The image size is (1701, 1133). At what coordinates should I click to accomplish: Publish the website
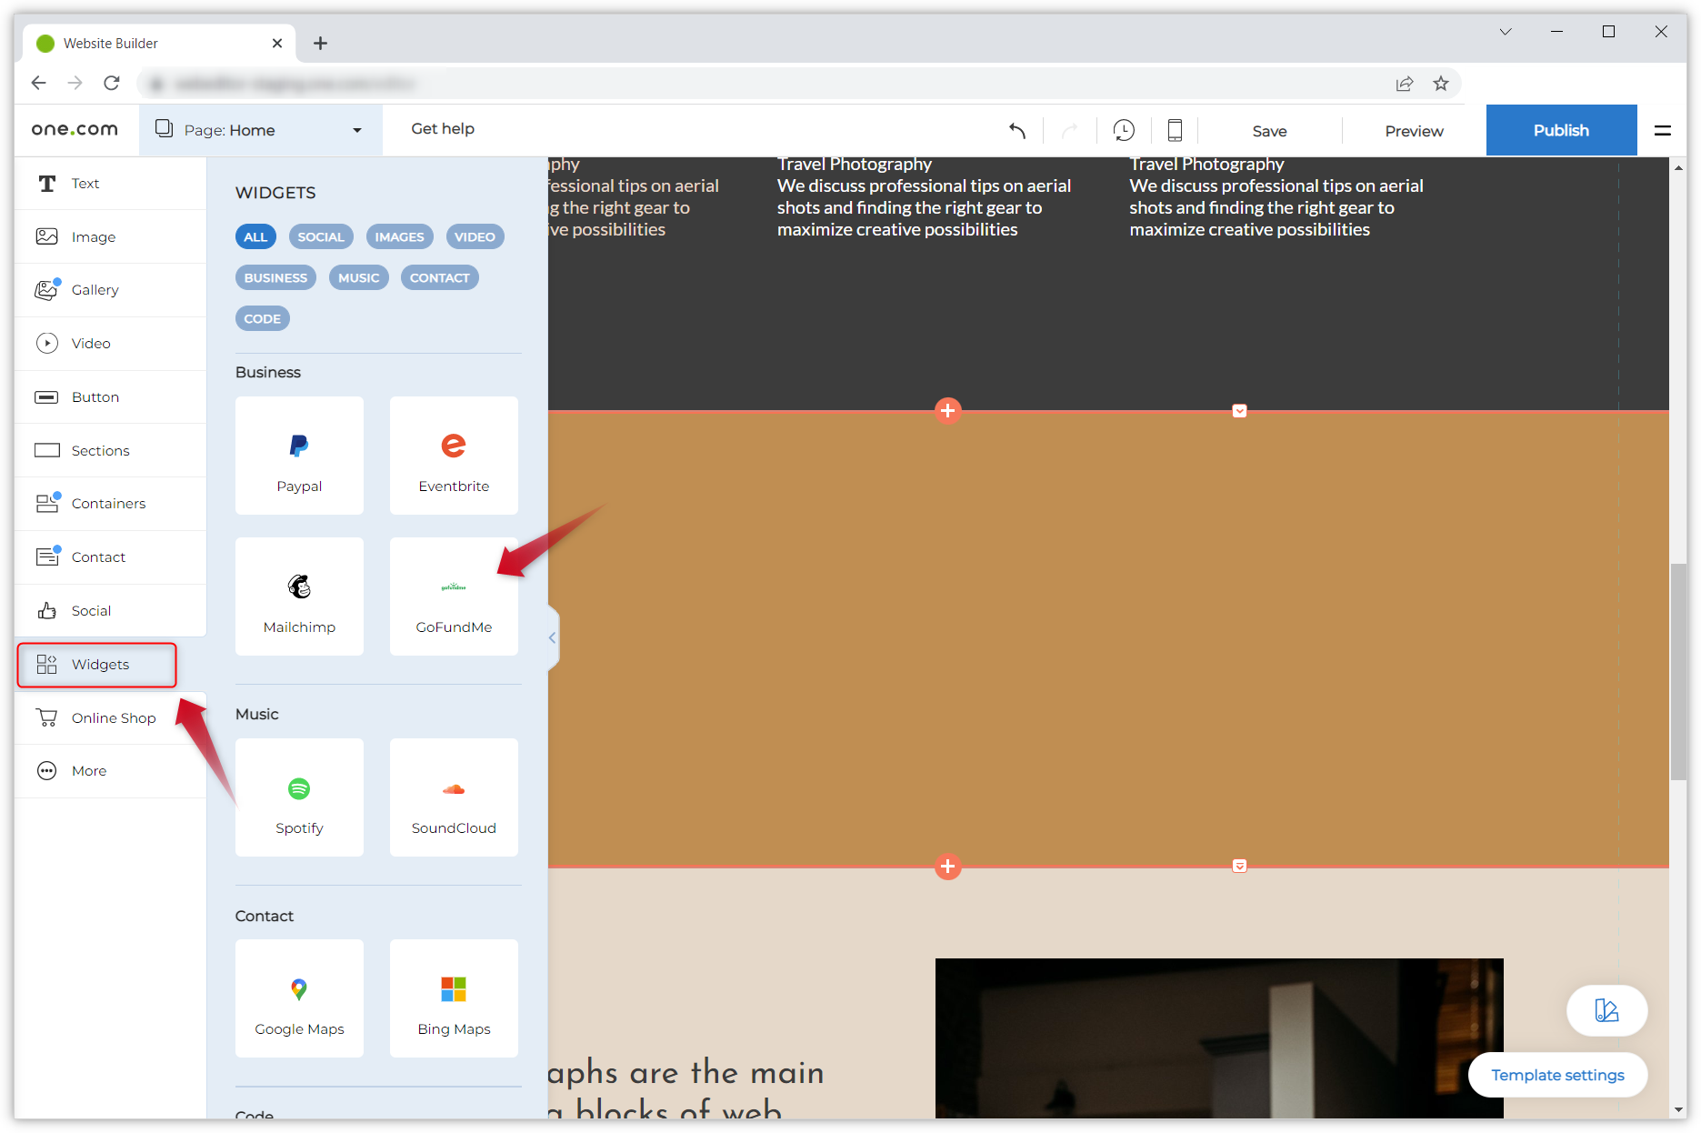point(1561,130)
